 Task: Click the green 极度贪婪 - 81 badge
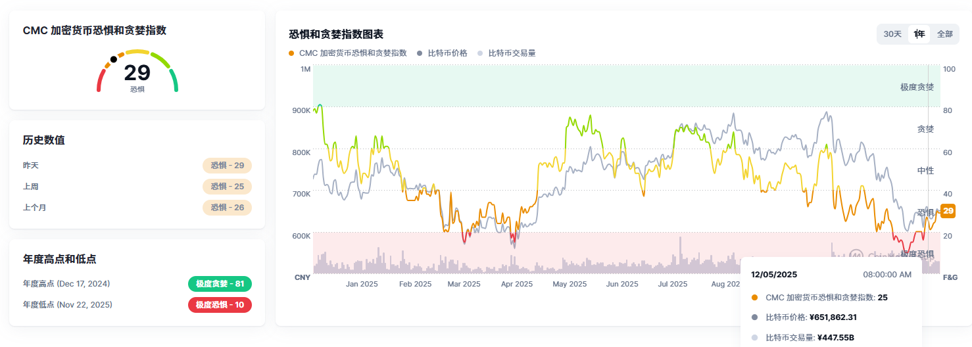(220, 284)
